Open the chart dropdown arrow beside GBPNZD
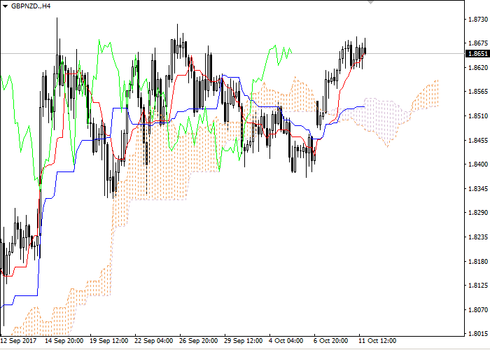Screen dimensions: 490x350 click(5, 6)
